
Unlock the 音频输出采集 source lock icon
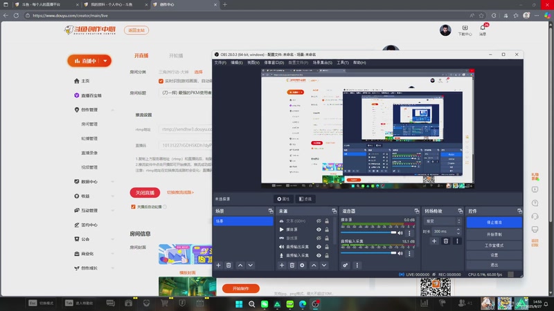[327, 247]
